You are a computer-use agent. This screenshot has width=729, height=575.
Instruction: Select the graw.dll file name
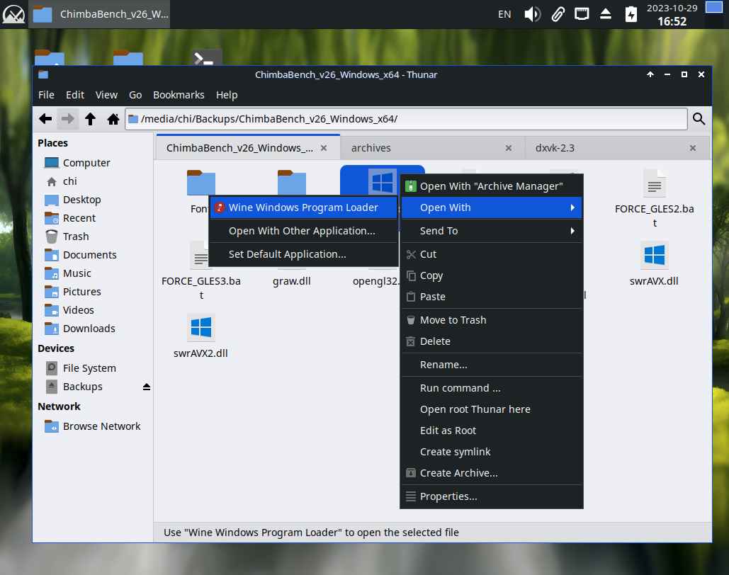pos(291,281)
